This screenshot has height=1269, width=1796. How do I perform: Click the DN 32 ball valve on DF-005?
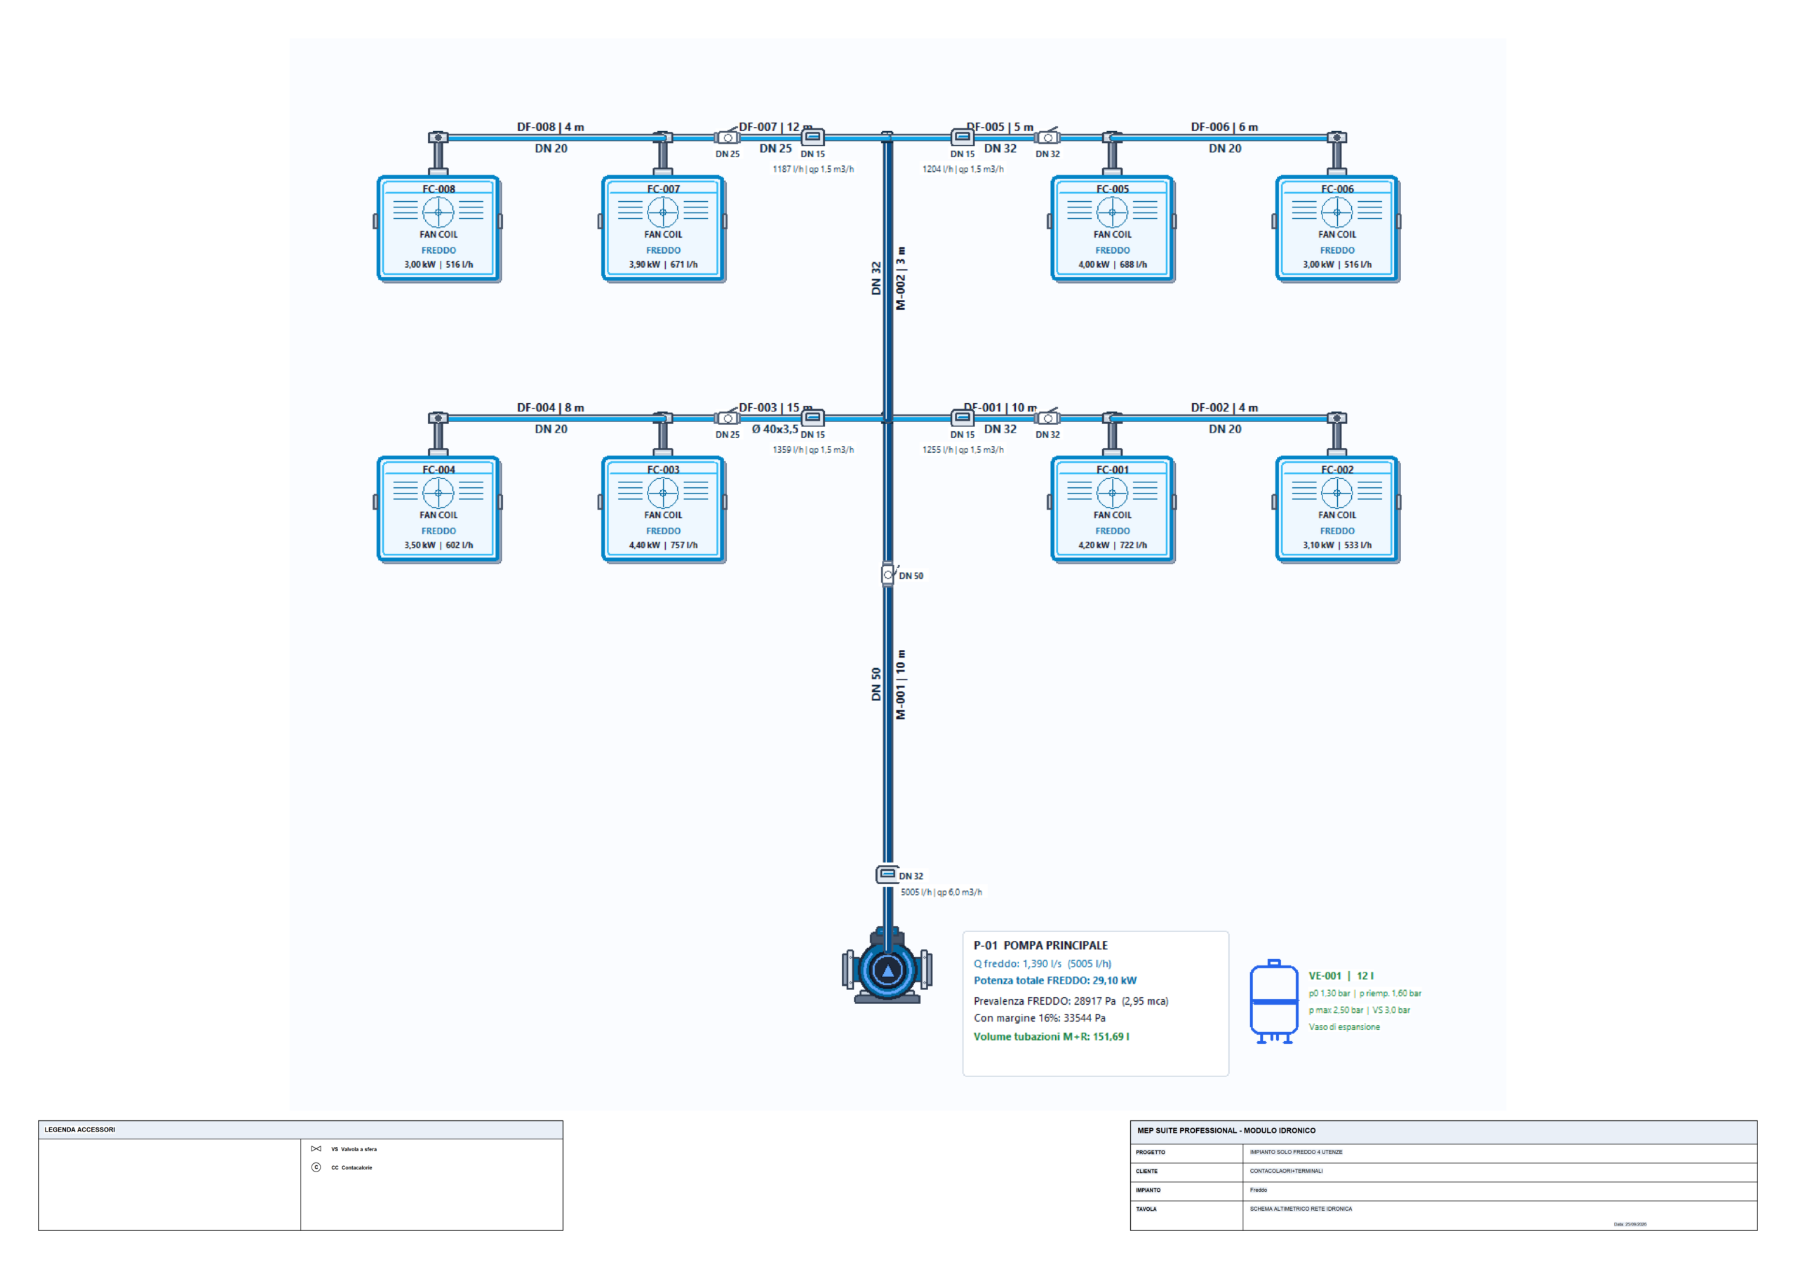[1047, 136]
